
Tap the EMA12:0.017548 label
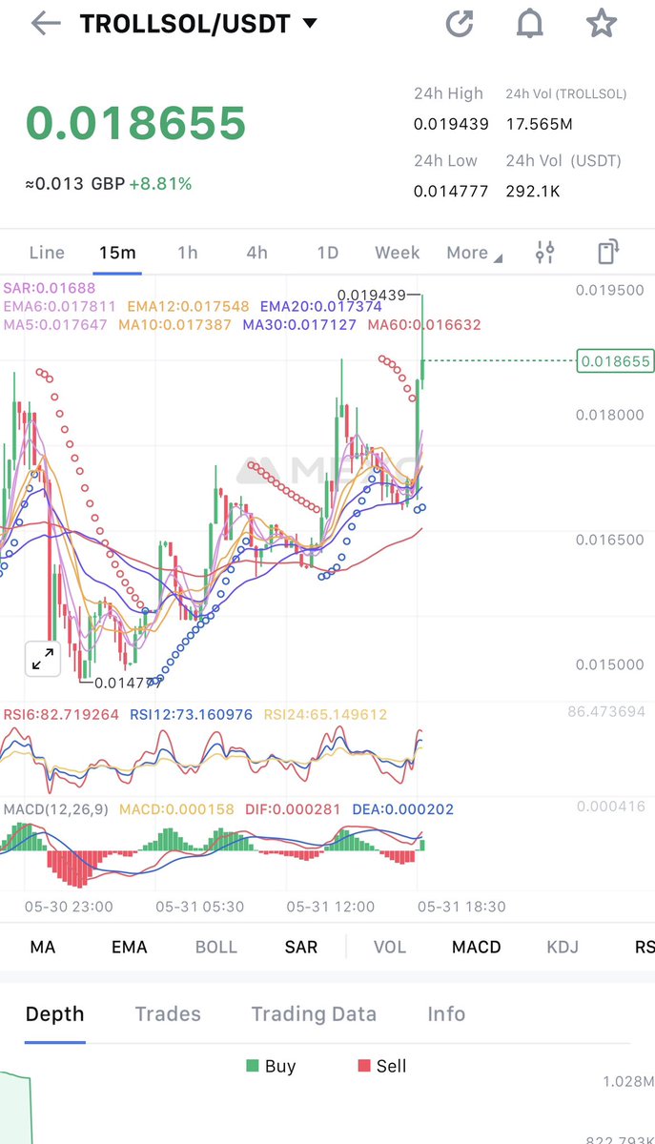[188, 306]
